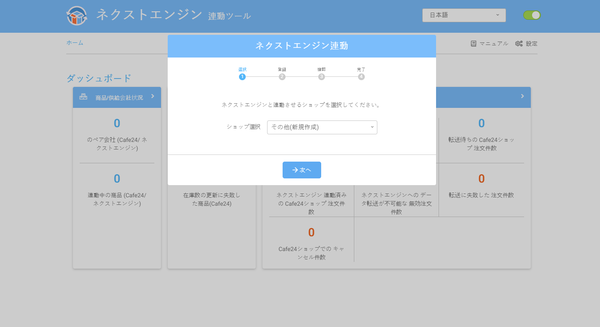Open the 日本語 language dropdown
Image resolution: width=600 pixels, height=327 pixels.
click(464, 15)
